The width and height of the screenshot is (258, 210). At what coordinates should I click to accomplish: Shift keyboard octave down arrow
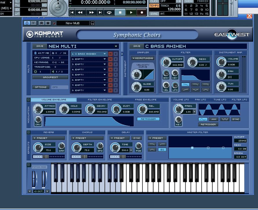tap(30, 191)
